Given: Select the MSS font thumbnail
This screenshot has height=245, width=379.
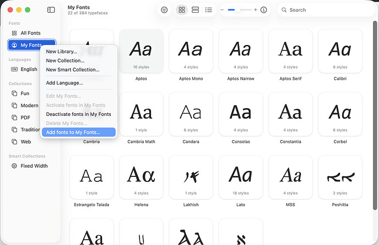Looking at the screenshot, I should click(291, 177).
